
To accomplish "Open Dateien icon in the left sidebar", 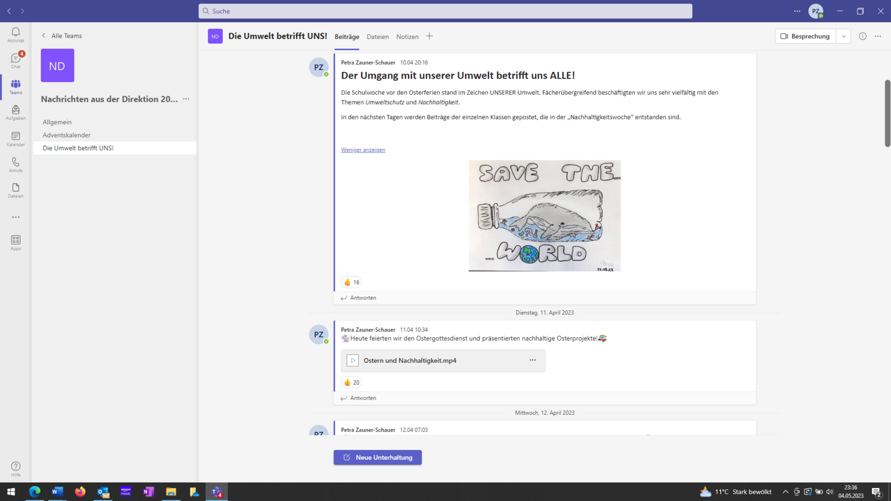I will 16,190.
